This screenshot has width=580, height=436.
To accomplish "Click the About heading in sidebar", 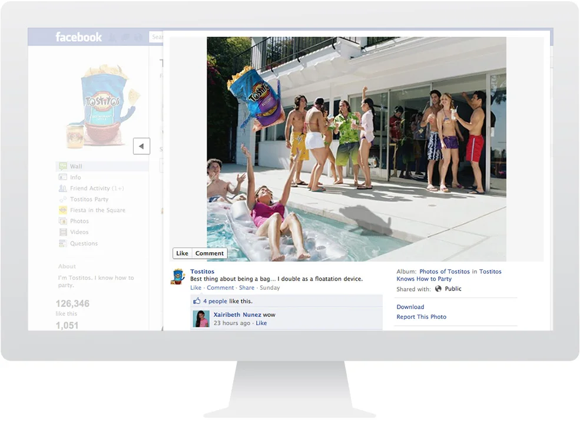I will 67,266.
